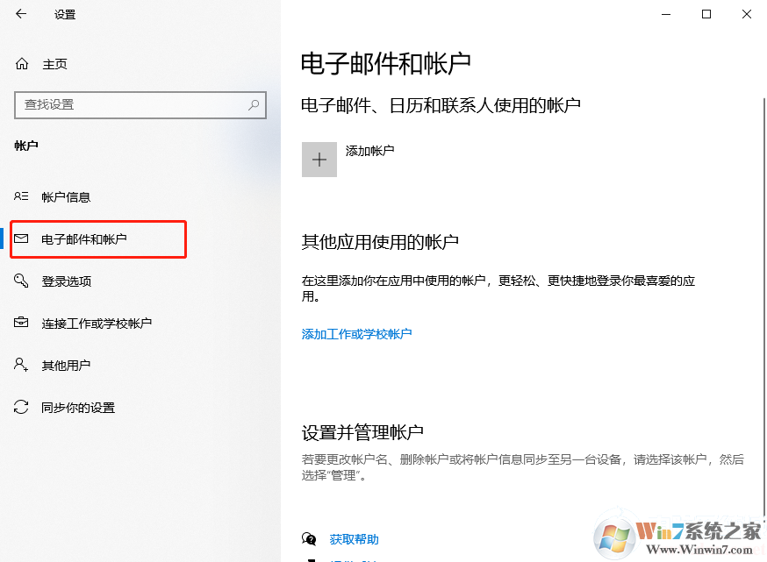Click the plus icon to add an account
Screen dimensions: 767x562
coord(319,160)
